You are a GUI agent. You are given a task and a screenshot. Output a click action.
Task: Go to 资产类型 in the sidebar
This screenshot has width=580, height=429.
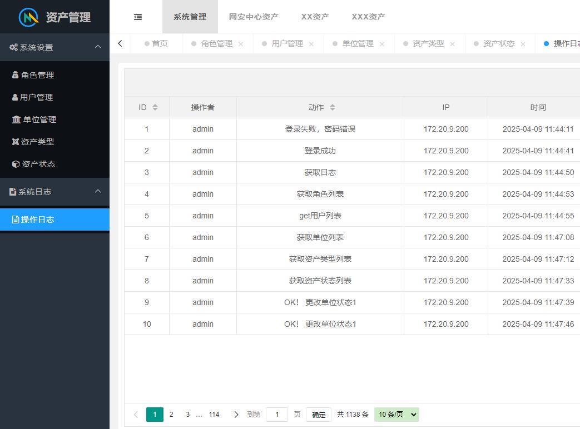[37, 142]
